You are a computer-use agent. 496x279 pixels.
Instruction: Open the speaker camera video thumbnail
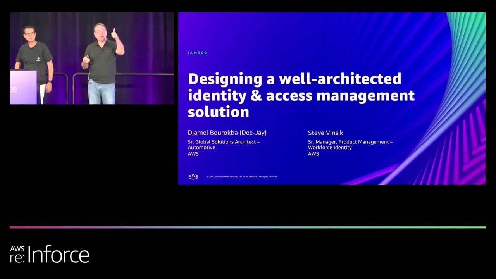tap(91, 58)
